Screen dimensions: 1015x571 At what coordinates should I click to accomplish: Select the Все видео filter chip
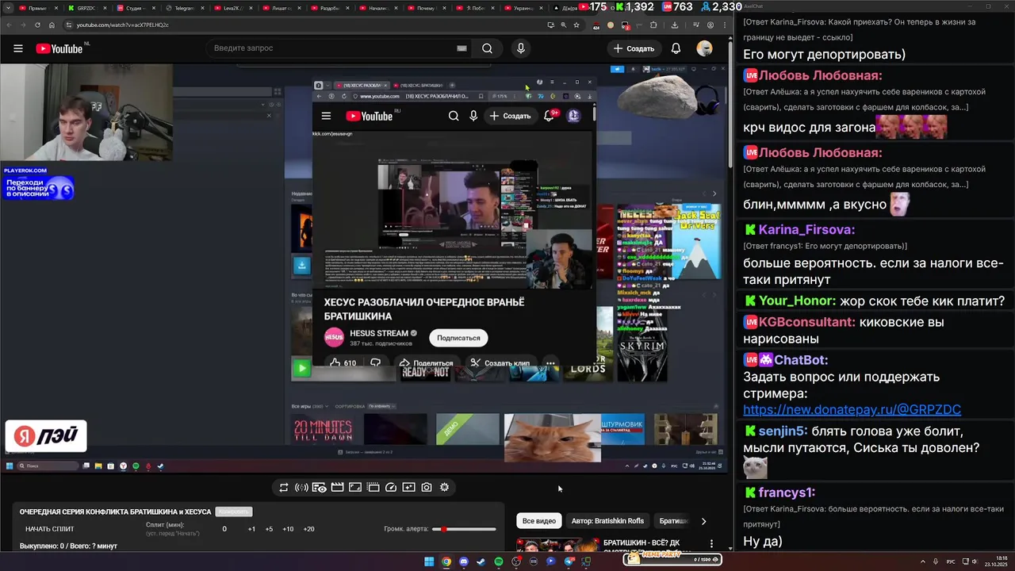click(539, 521)
